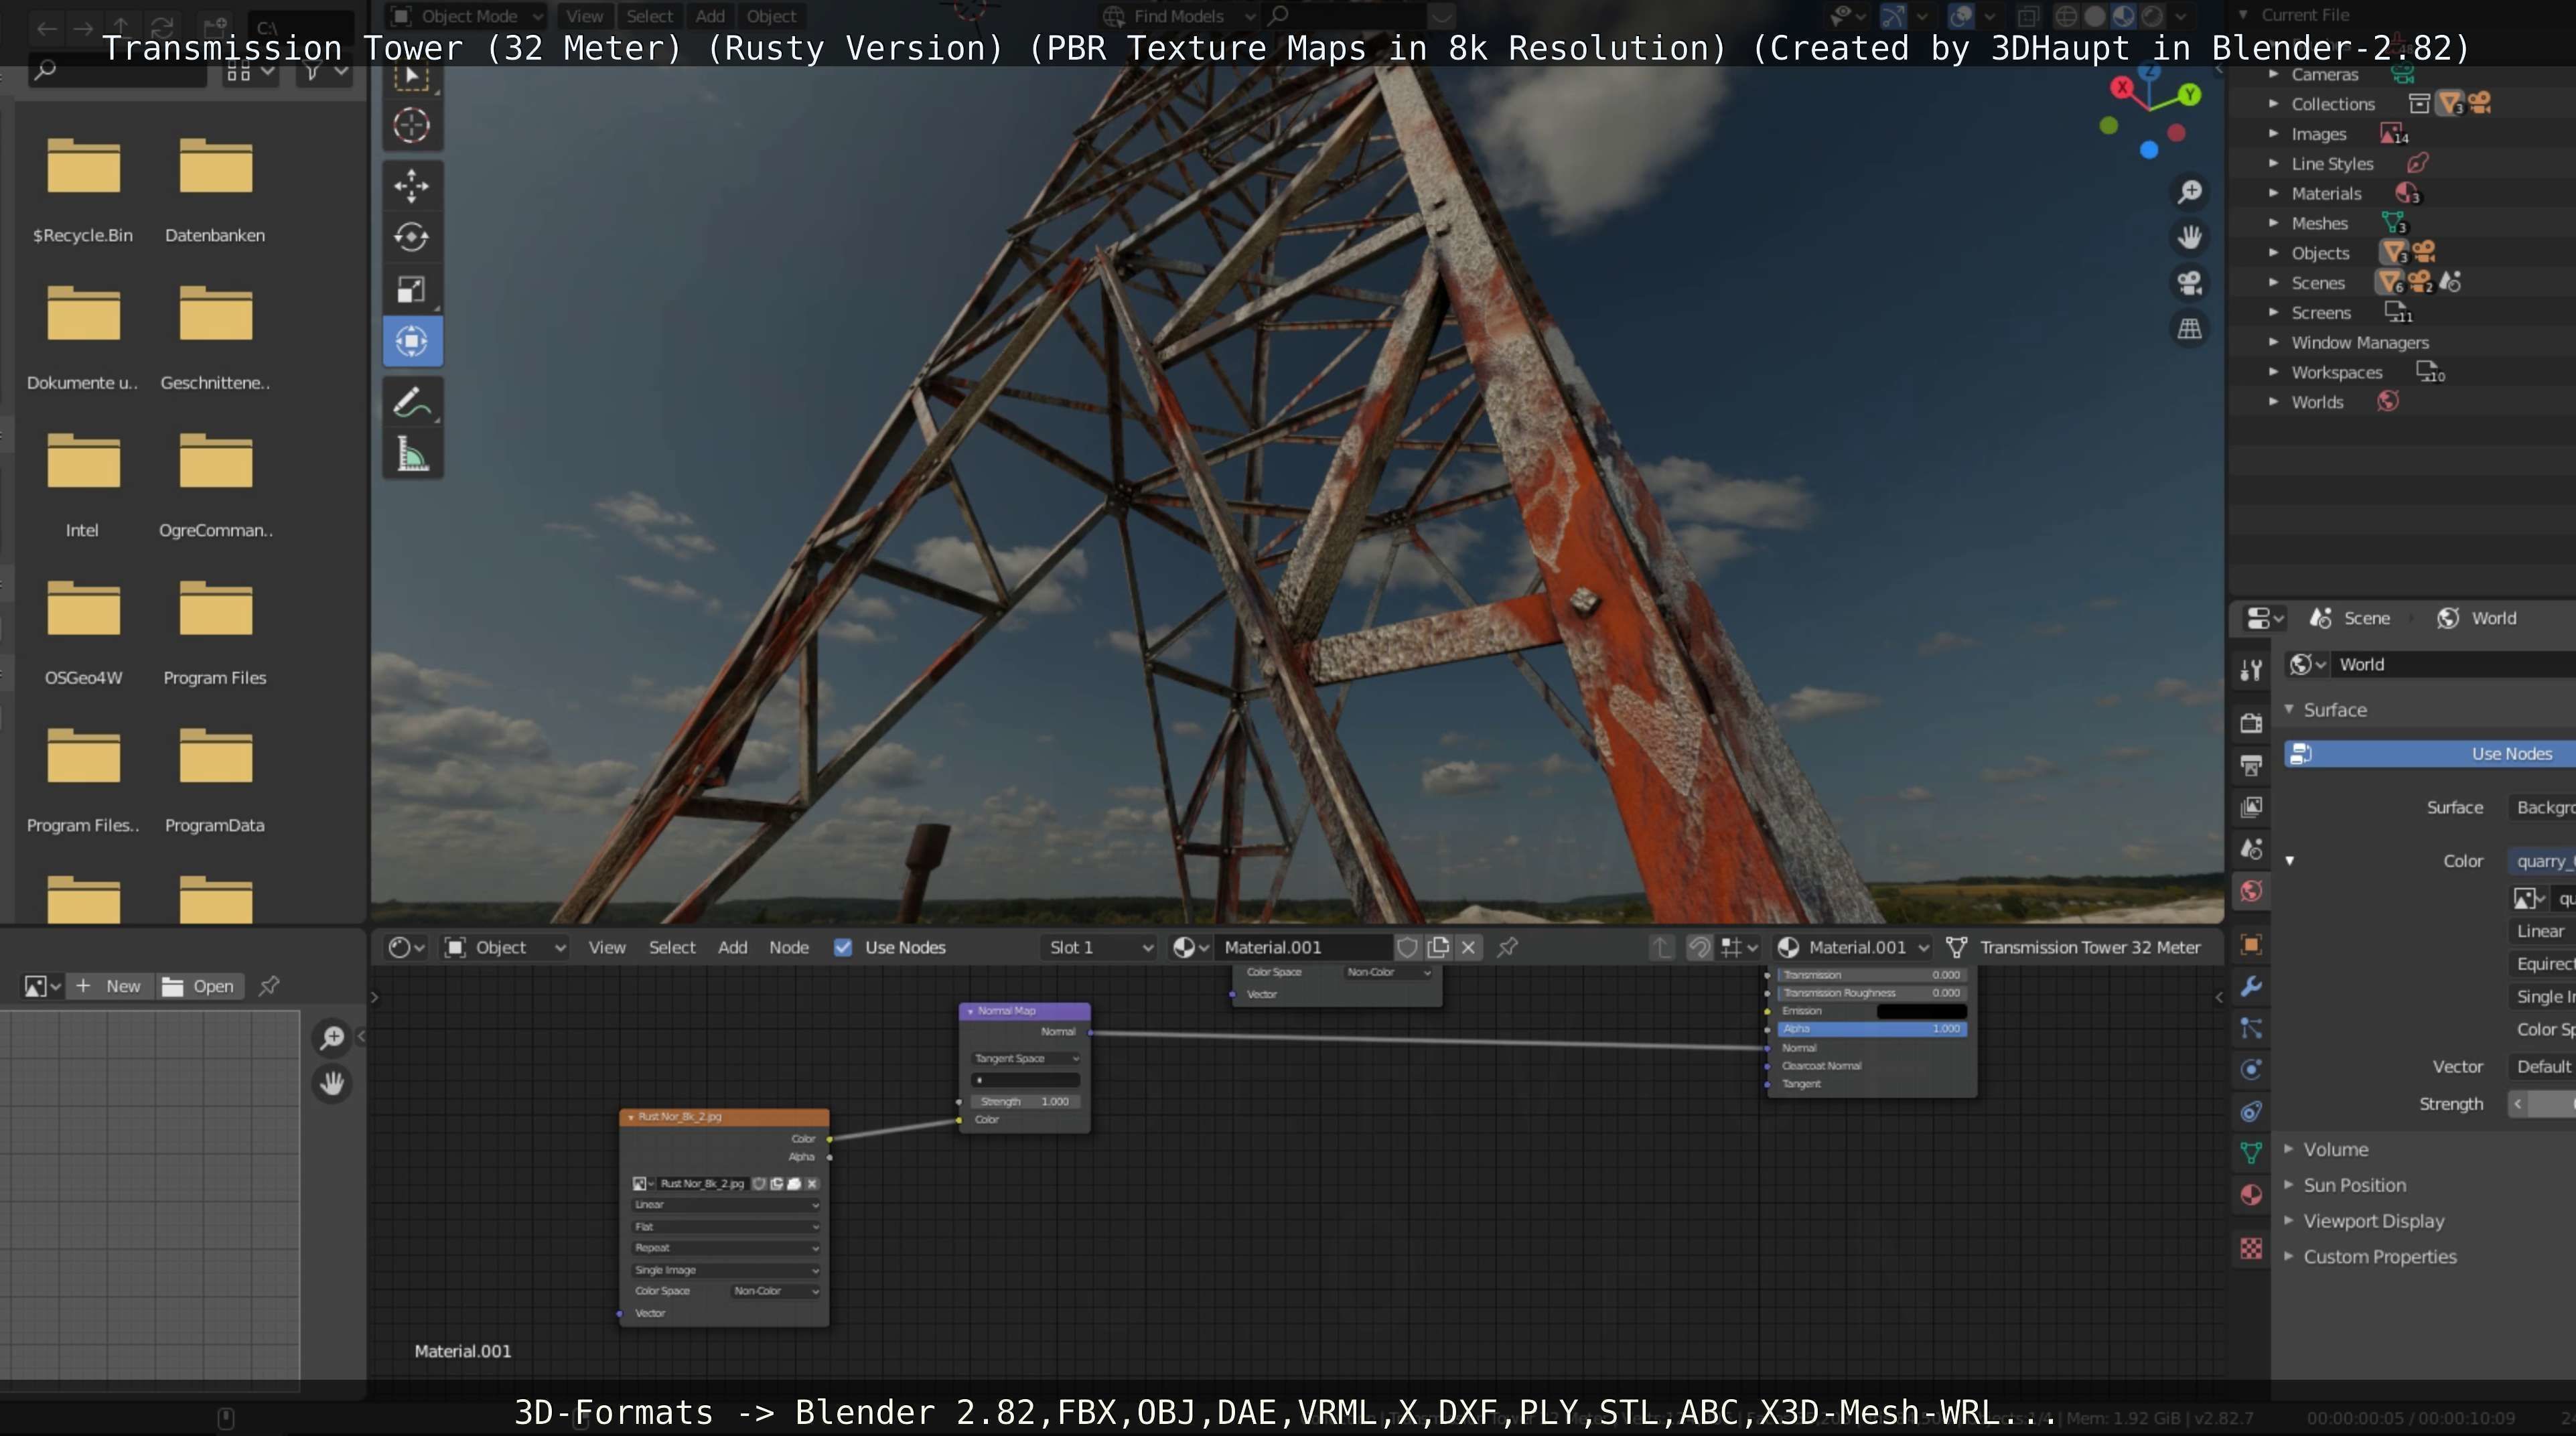Expand the Sun Position panel

(x=2355, y=1185)
